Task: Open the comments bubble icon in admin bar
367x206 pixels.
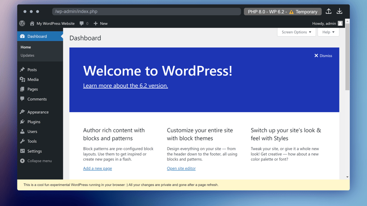Action: pos(82,23)
